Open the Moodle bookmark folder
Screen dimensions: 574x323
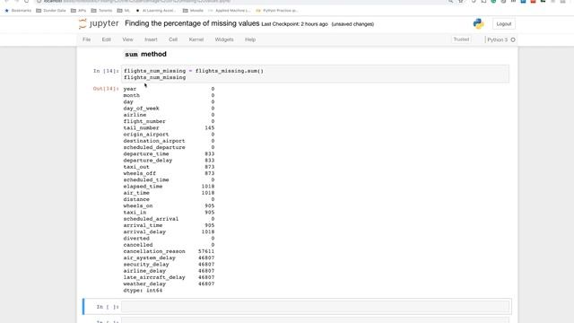coord(193,11)
